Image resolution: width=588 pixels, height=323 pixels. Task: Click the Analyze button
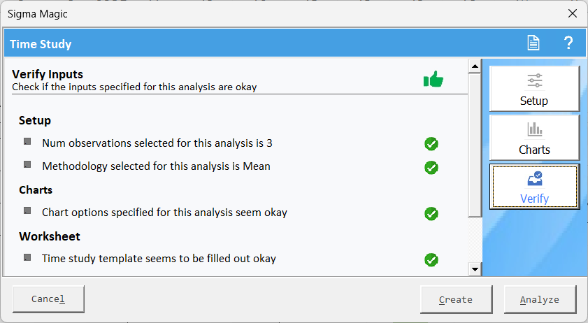pos(540,299)
